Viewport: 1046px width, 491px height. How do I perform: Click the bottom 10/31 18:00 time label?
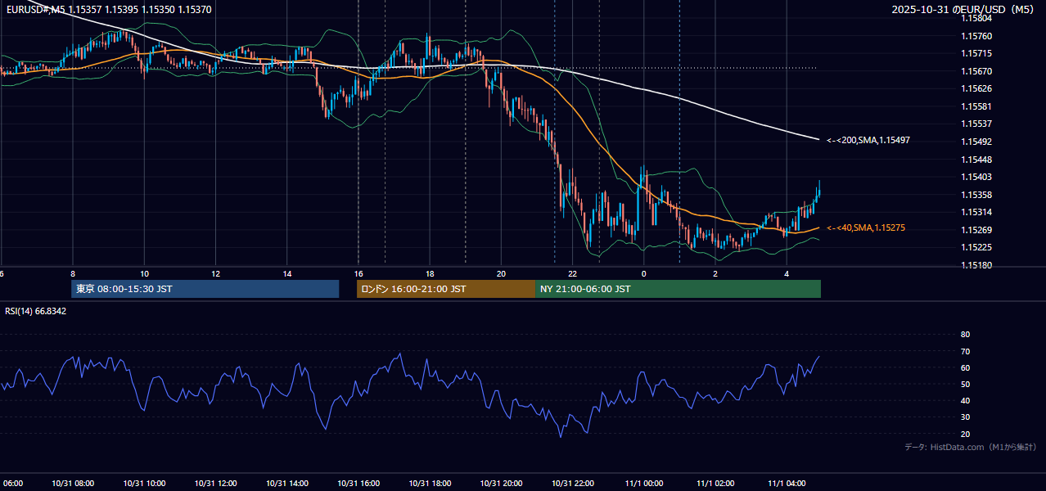(430, 484)
